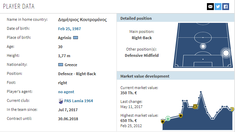Select the highest market value point on chart
The width and height of the screenshot is (235, 132).
(201, 92)
